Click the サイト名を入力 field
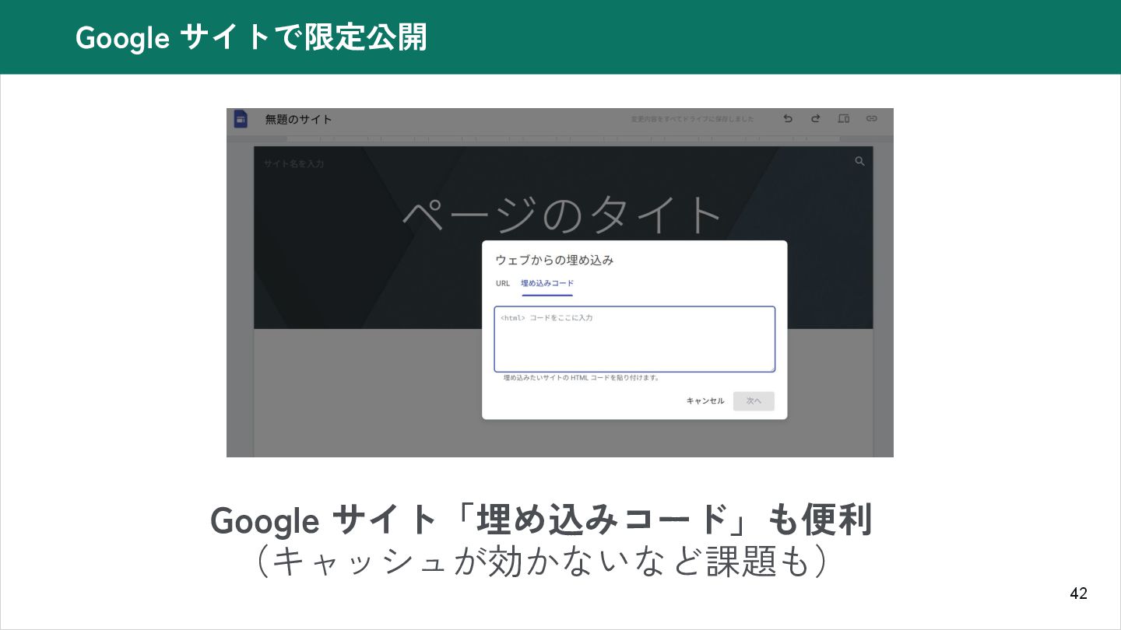The height and width of the screenshot is (630, 1121). [293, 163]
